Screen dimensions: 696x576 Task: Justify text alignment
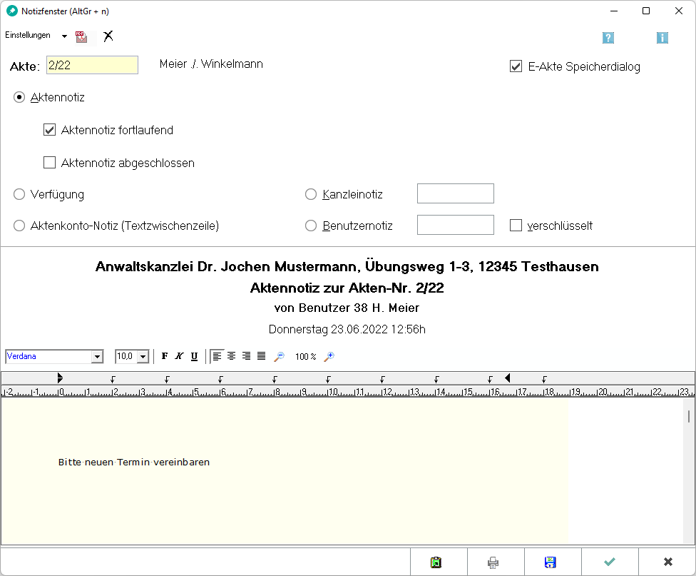point(262,356)
